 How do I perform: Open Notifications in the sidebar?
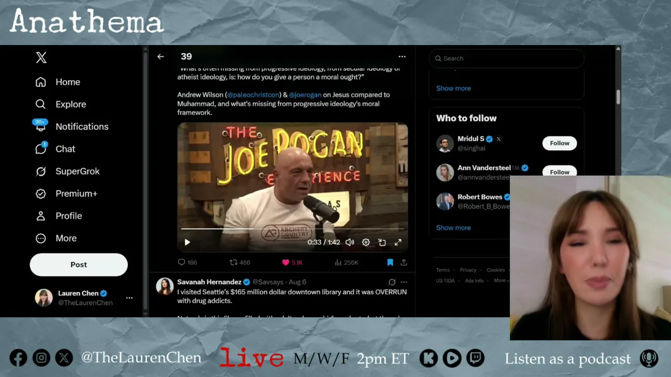click(x=71, y=127)
